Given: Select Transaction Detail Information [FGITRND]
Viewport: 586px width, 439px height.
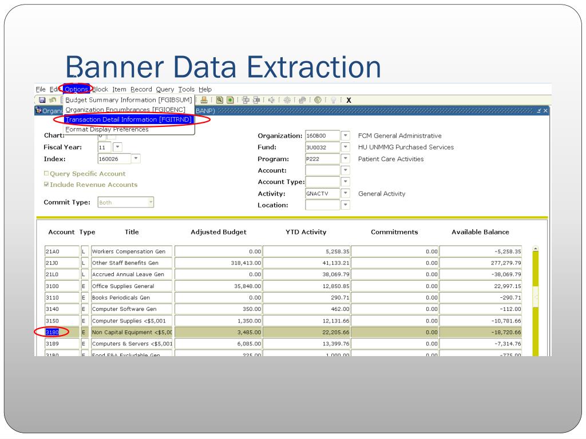Looking at the screenshot, I should pyautogui.click(x=128, y=119).
